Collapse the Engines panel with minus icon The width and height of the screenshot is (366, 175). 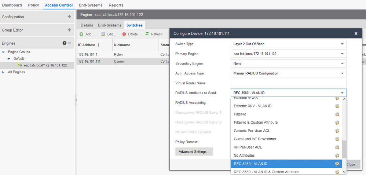pyautogui.click(x=69, y=43)
